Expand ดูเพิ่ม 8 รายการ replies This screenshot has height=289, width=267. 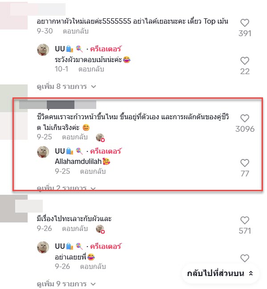pos(66,87)
